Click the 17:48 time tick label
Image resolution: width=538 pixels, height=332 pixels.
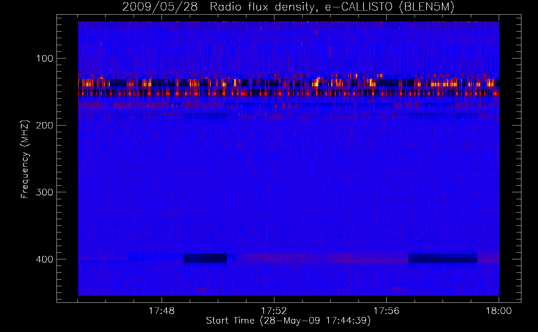(162, 311)
